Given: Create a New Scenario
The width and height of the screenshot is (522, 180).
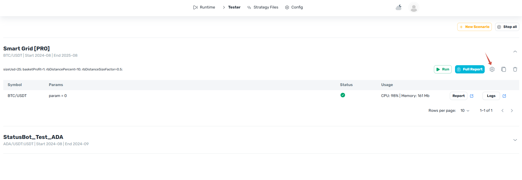Looking at the screenshot, I should (x=474, y=27).
